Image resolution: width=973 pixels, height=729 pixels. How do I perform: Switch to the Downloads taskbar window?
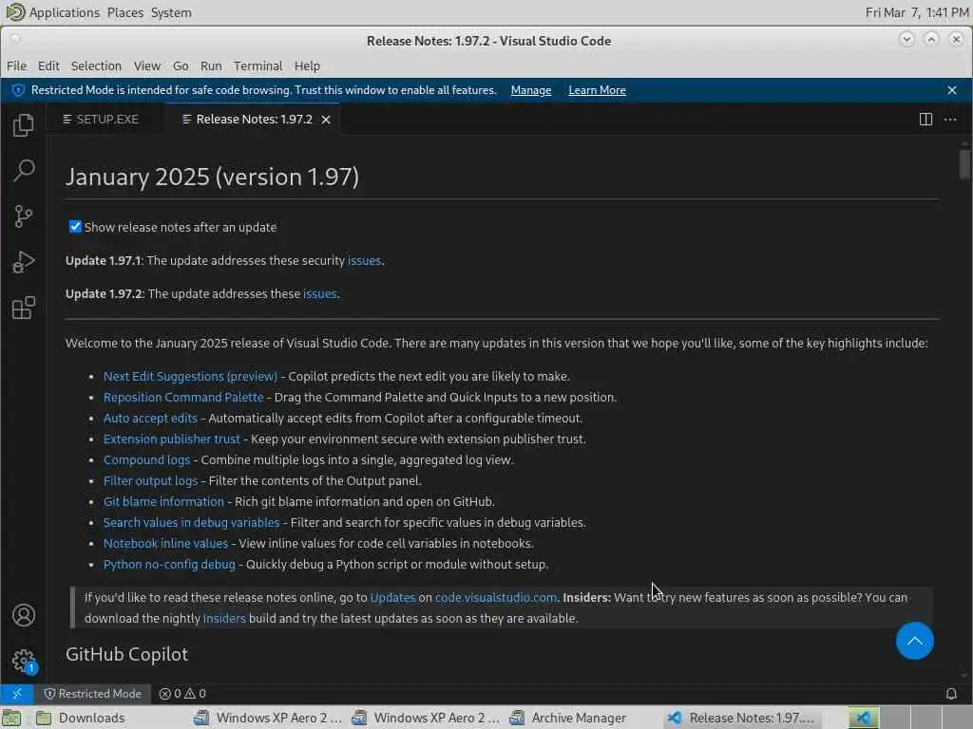[81, 718]
